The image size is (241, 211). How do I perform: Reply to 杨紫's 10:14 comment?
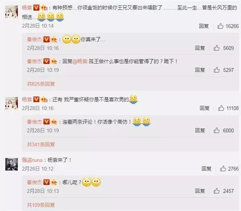click(204, 26)
